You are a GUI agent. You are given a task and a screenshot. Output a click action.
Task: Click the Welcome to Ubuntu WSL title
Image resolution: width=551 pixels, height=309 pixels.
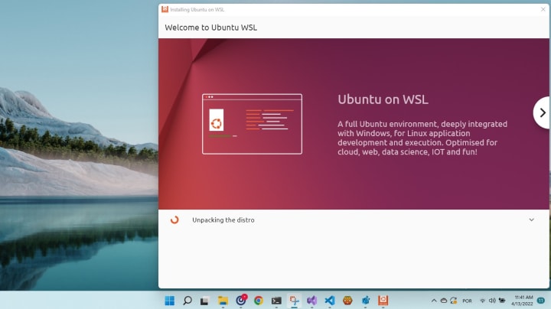coord(211,28)
